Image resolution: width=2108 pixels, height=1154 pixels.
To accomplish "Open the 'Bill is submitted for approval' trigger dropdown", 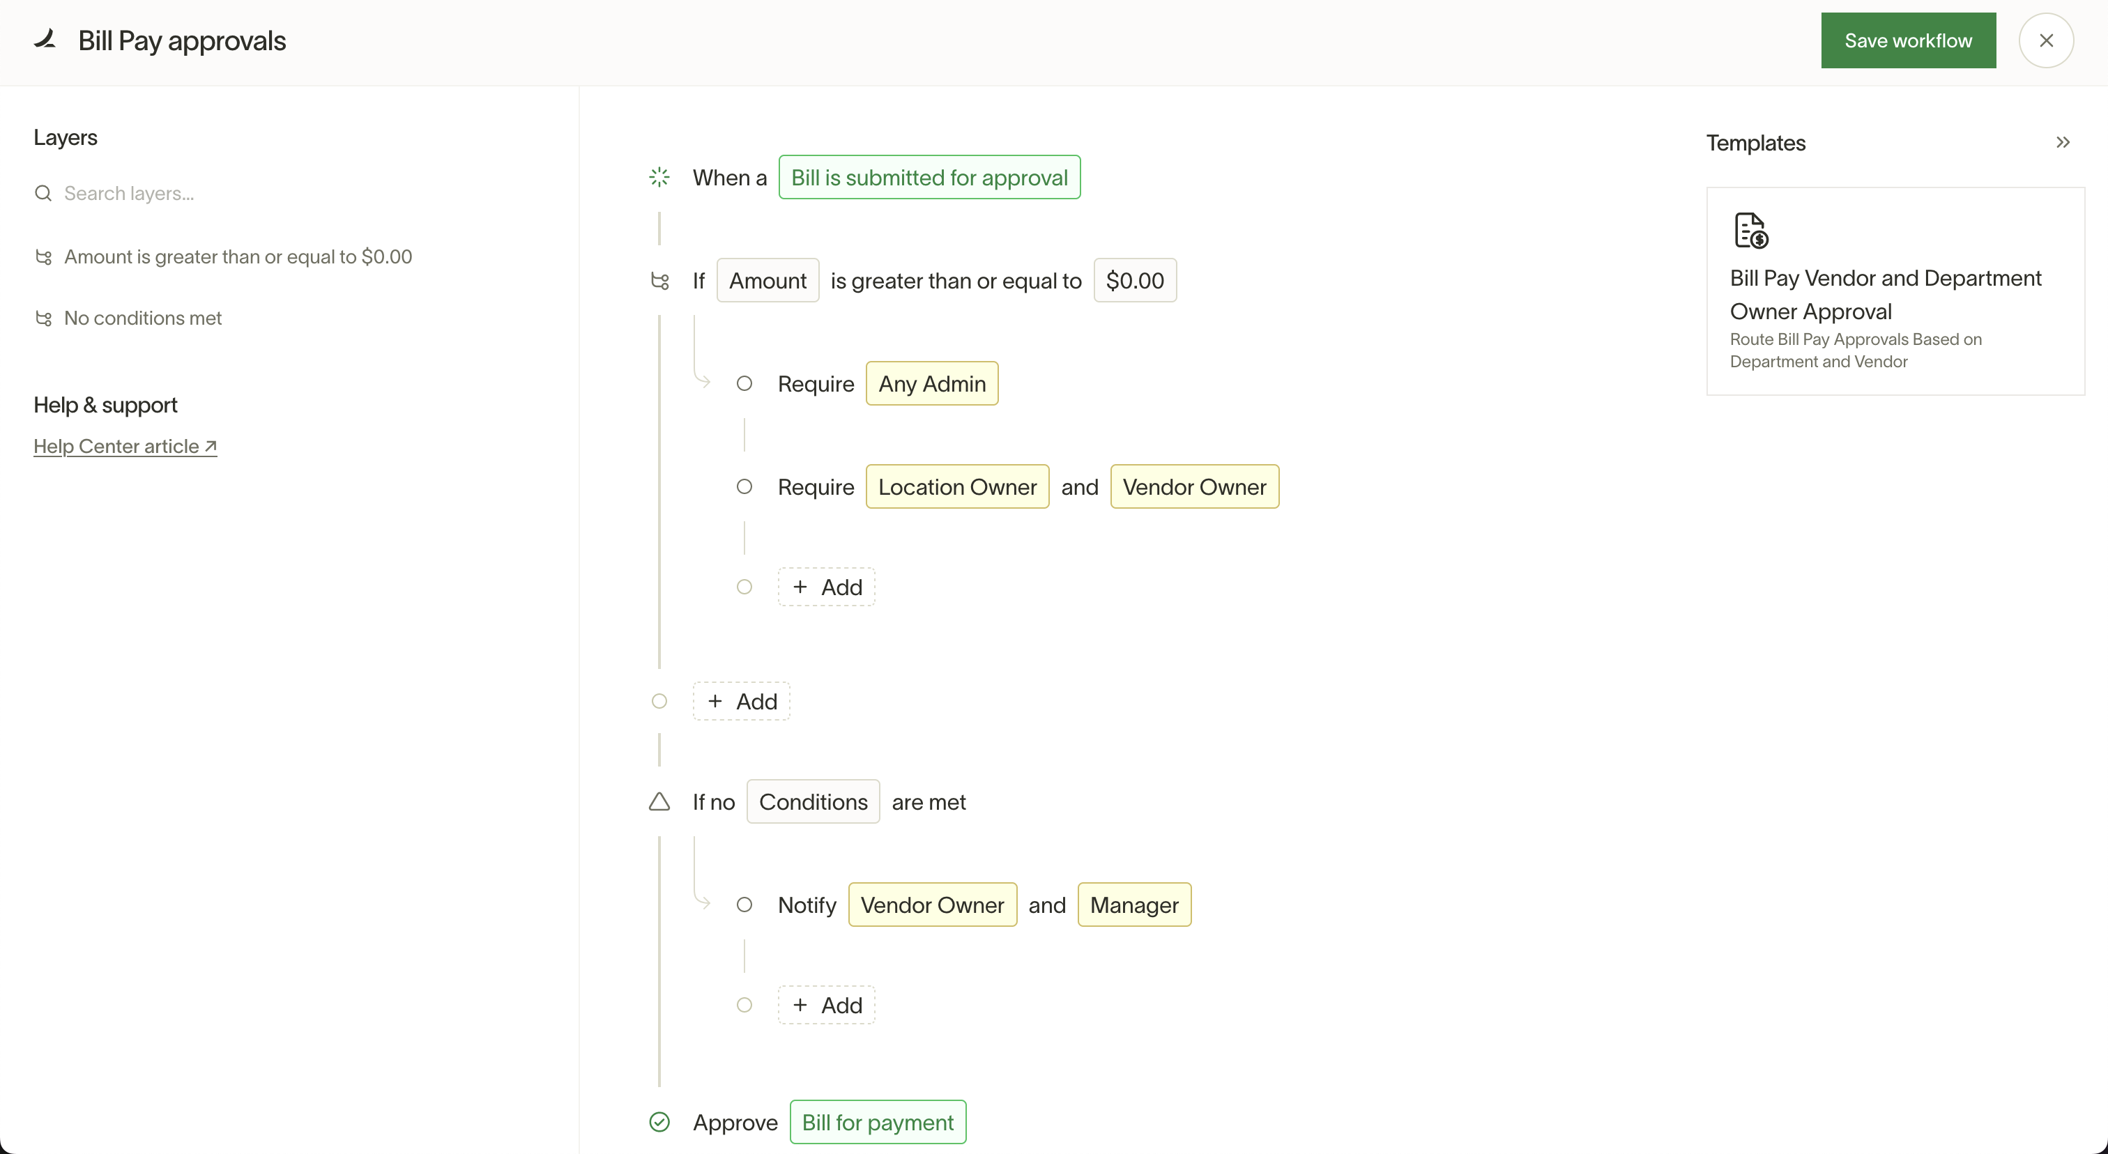I will [929, 178].
